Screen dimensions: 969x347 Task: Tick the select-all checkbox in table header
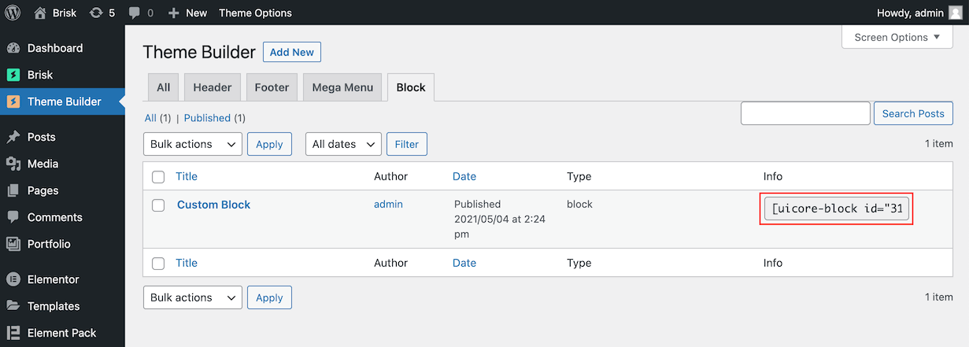click(x=158, y=177)
